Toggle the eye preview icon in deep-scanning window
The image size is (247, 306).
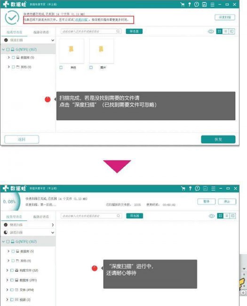pyautogui.click(x=212, y=216)
